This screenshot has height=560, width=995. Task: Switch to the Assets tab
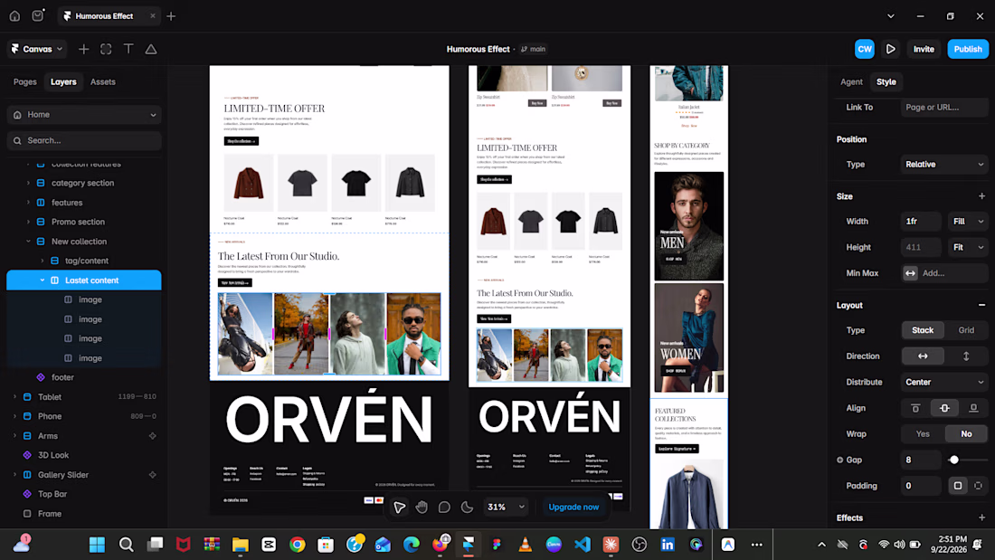[103, 82]
